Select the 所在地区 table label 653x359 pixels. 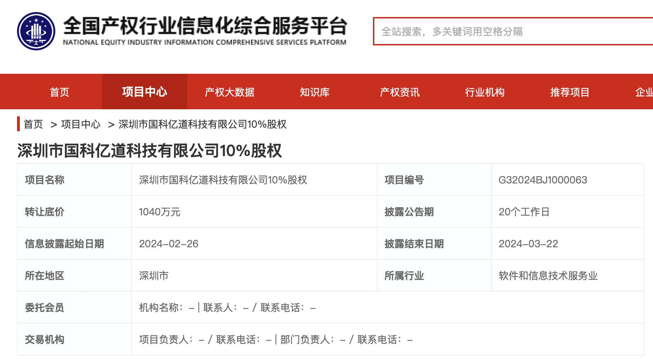[x=45, y=276]
